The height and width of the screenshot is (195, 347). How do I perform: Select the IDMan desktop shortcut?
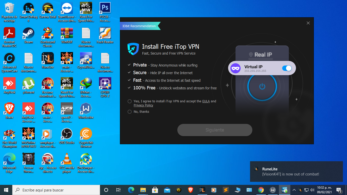(x=86, y=88)
